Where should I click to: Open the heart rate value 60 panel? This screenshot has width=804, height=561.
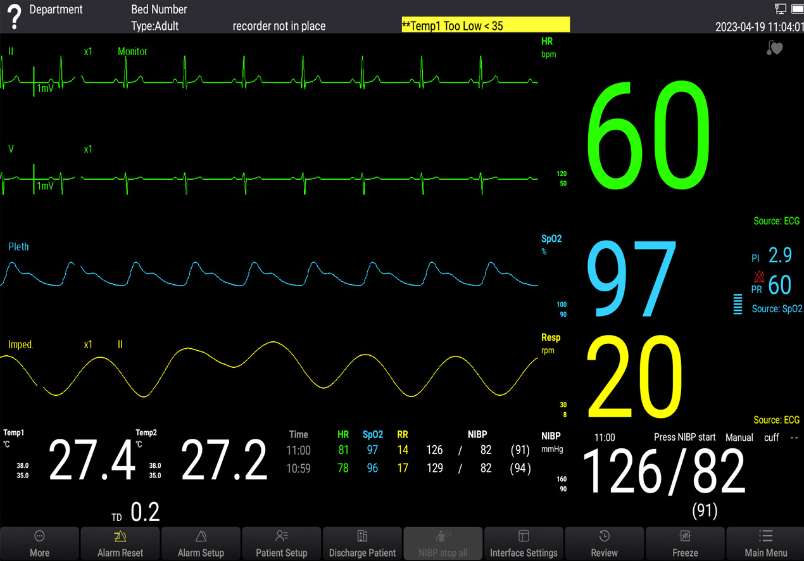click(x=649, y=136)
